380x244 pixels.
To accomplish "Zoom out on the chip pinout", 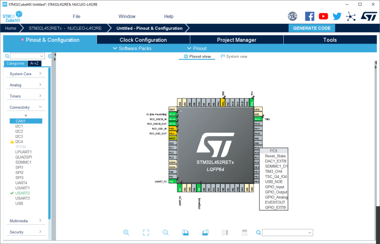I will (x=165, y=233).
